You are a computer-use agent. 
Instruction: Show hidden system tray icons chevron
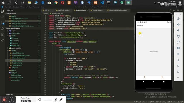click(x=155, y=3)
